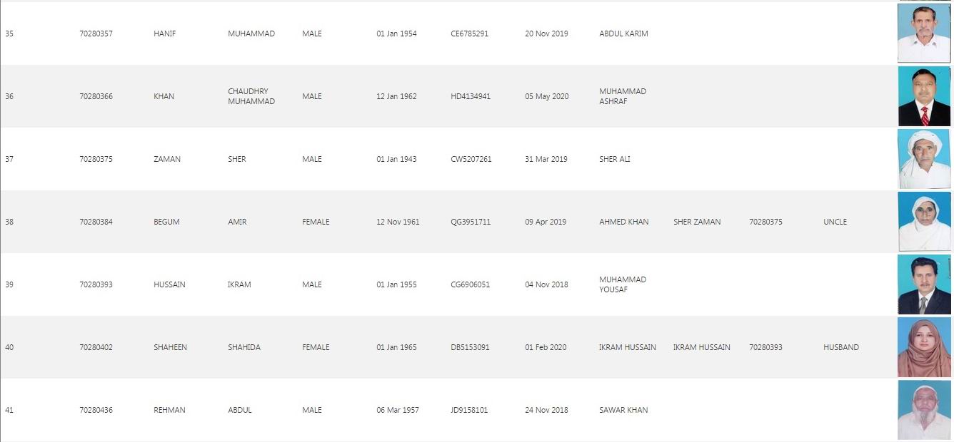
Task: Open the photo thumbnail in row 41
Action: 924,410
